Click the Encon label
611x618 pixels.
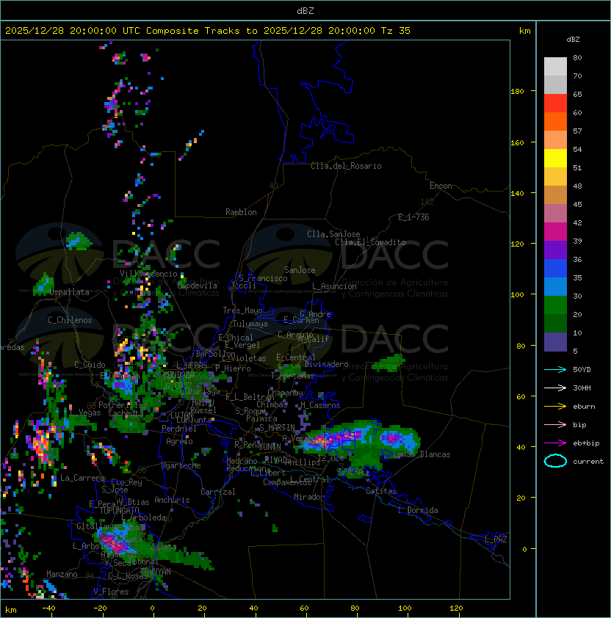click(441, 186)
